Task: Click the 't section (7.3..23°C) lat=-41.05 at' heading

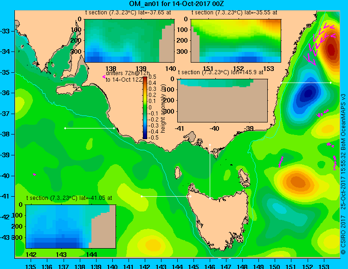Action: (x=69, y=198)
